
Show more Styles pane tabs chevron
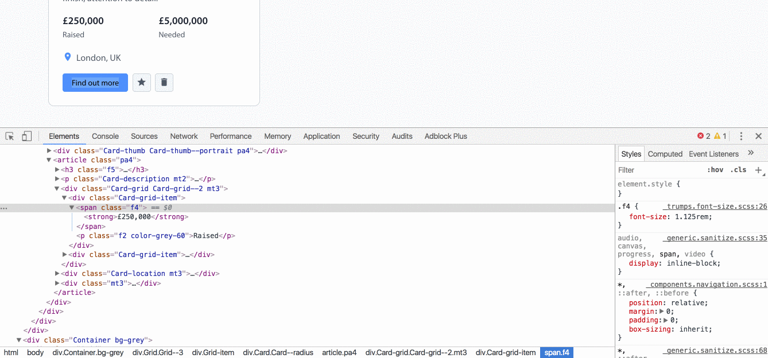pyautogui.click(x=751, y=153)
